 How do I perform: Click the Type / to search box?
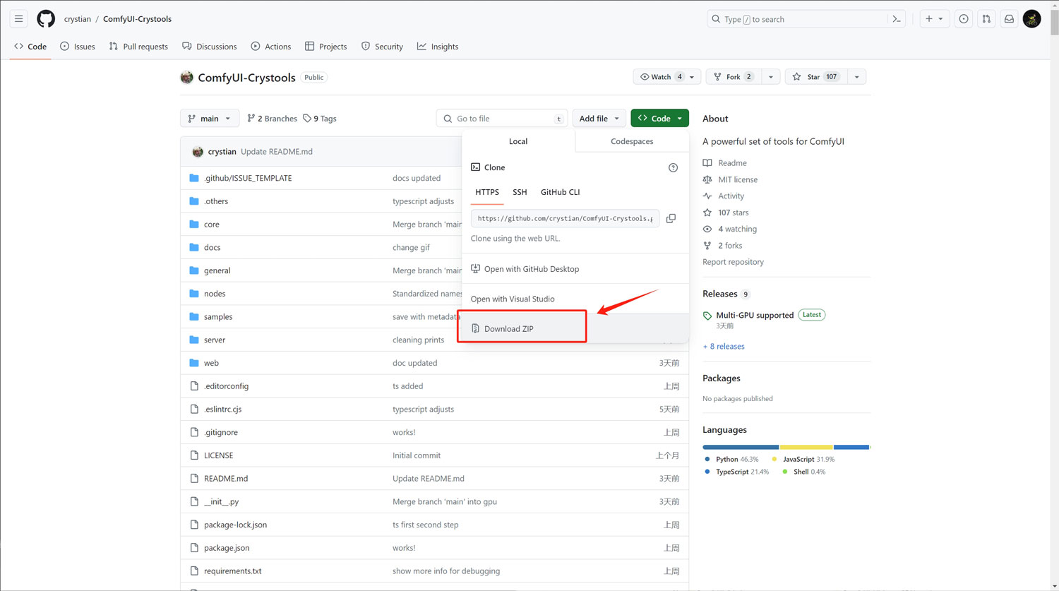tap(798, 19)
